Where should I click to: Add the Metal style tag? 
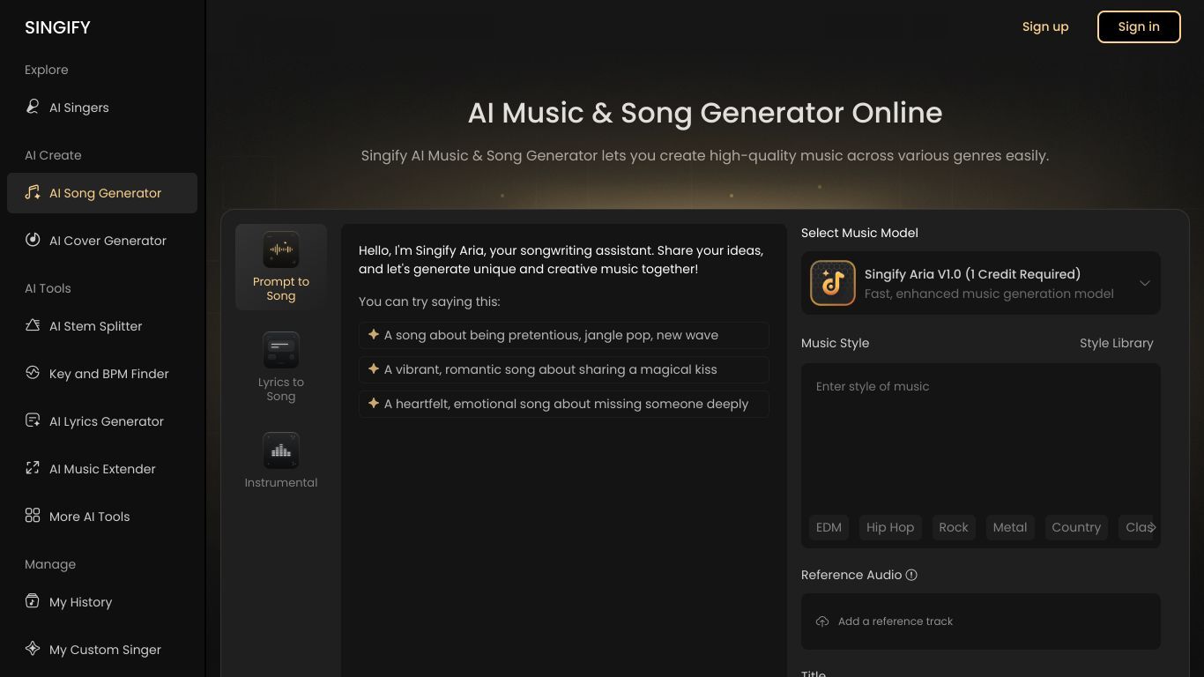pos(1010,527)
